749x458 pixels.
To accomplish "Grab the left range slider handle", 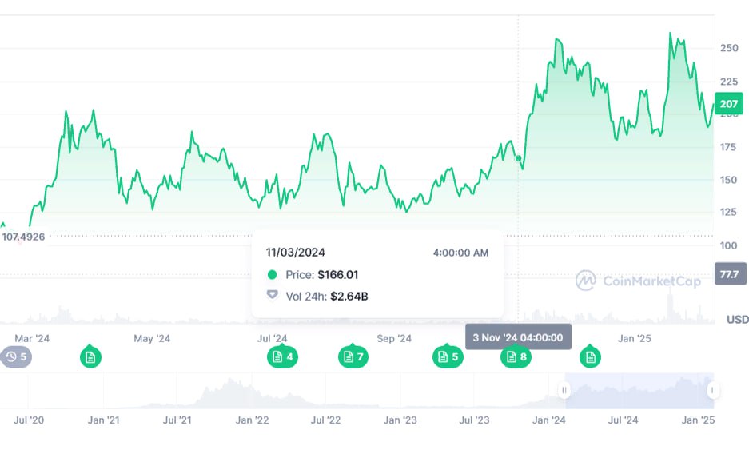I will (564, 390).
